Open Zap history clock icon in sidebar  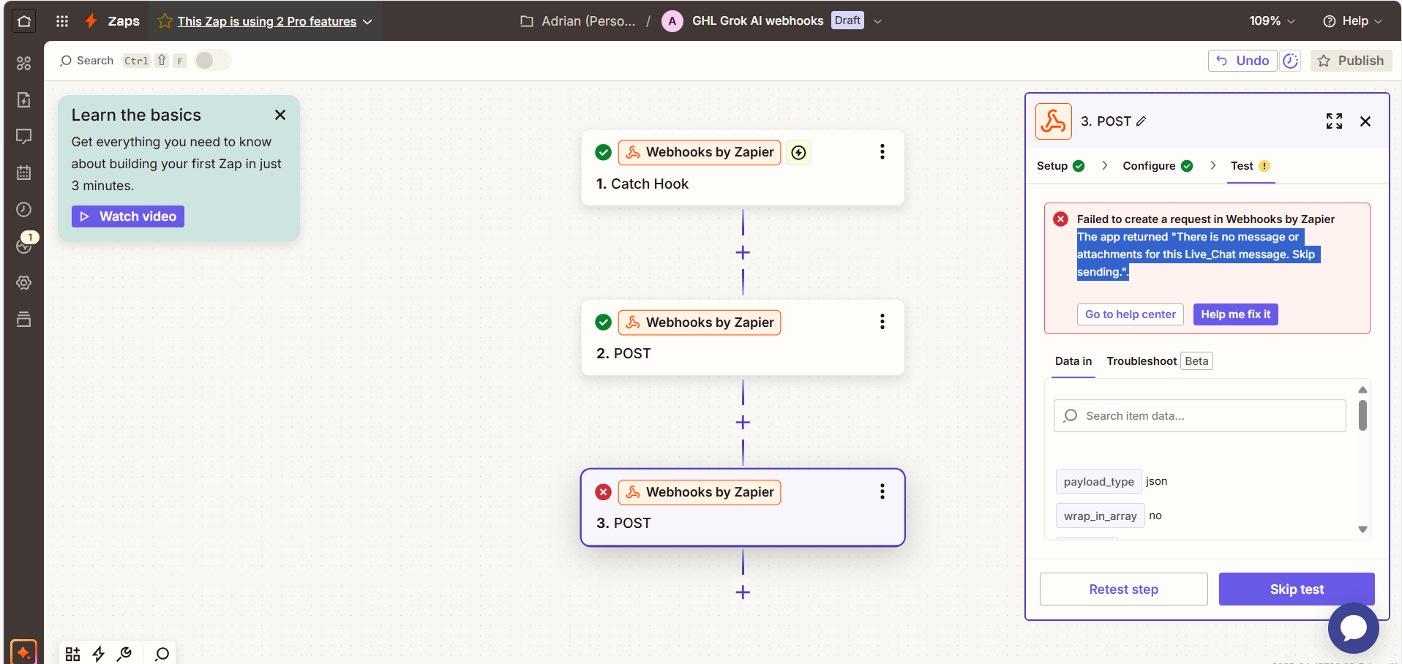coord(24,210)
